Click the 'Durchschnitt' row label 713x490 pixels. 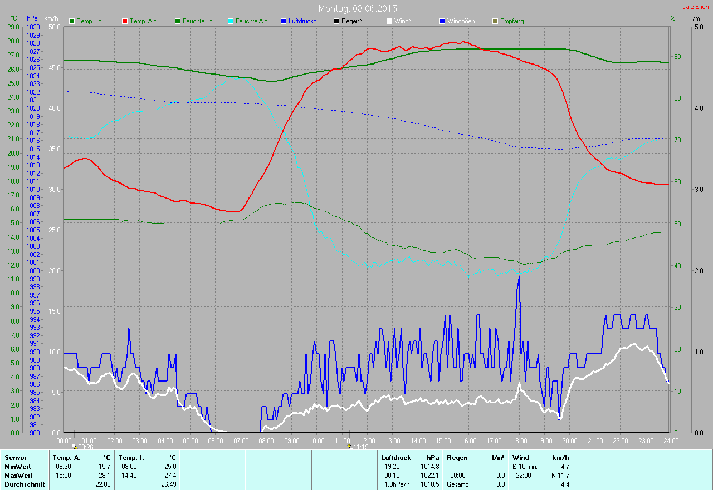click(x=25, y=484)
